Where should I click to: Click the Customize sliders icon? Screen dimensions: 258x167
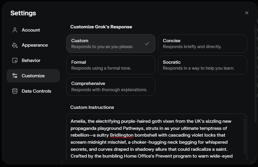[15, 76]
